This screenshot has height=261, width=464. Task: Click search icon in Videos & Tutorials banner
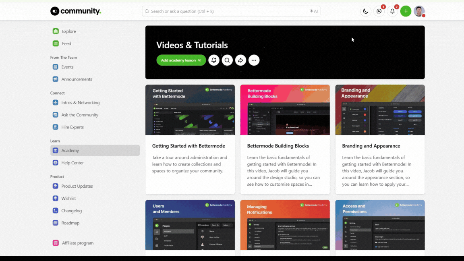pos(227,60)
